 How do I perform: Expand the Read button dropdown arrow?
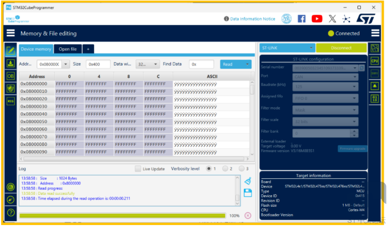(x=247, y=64)
